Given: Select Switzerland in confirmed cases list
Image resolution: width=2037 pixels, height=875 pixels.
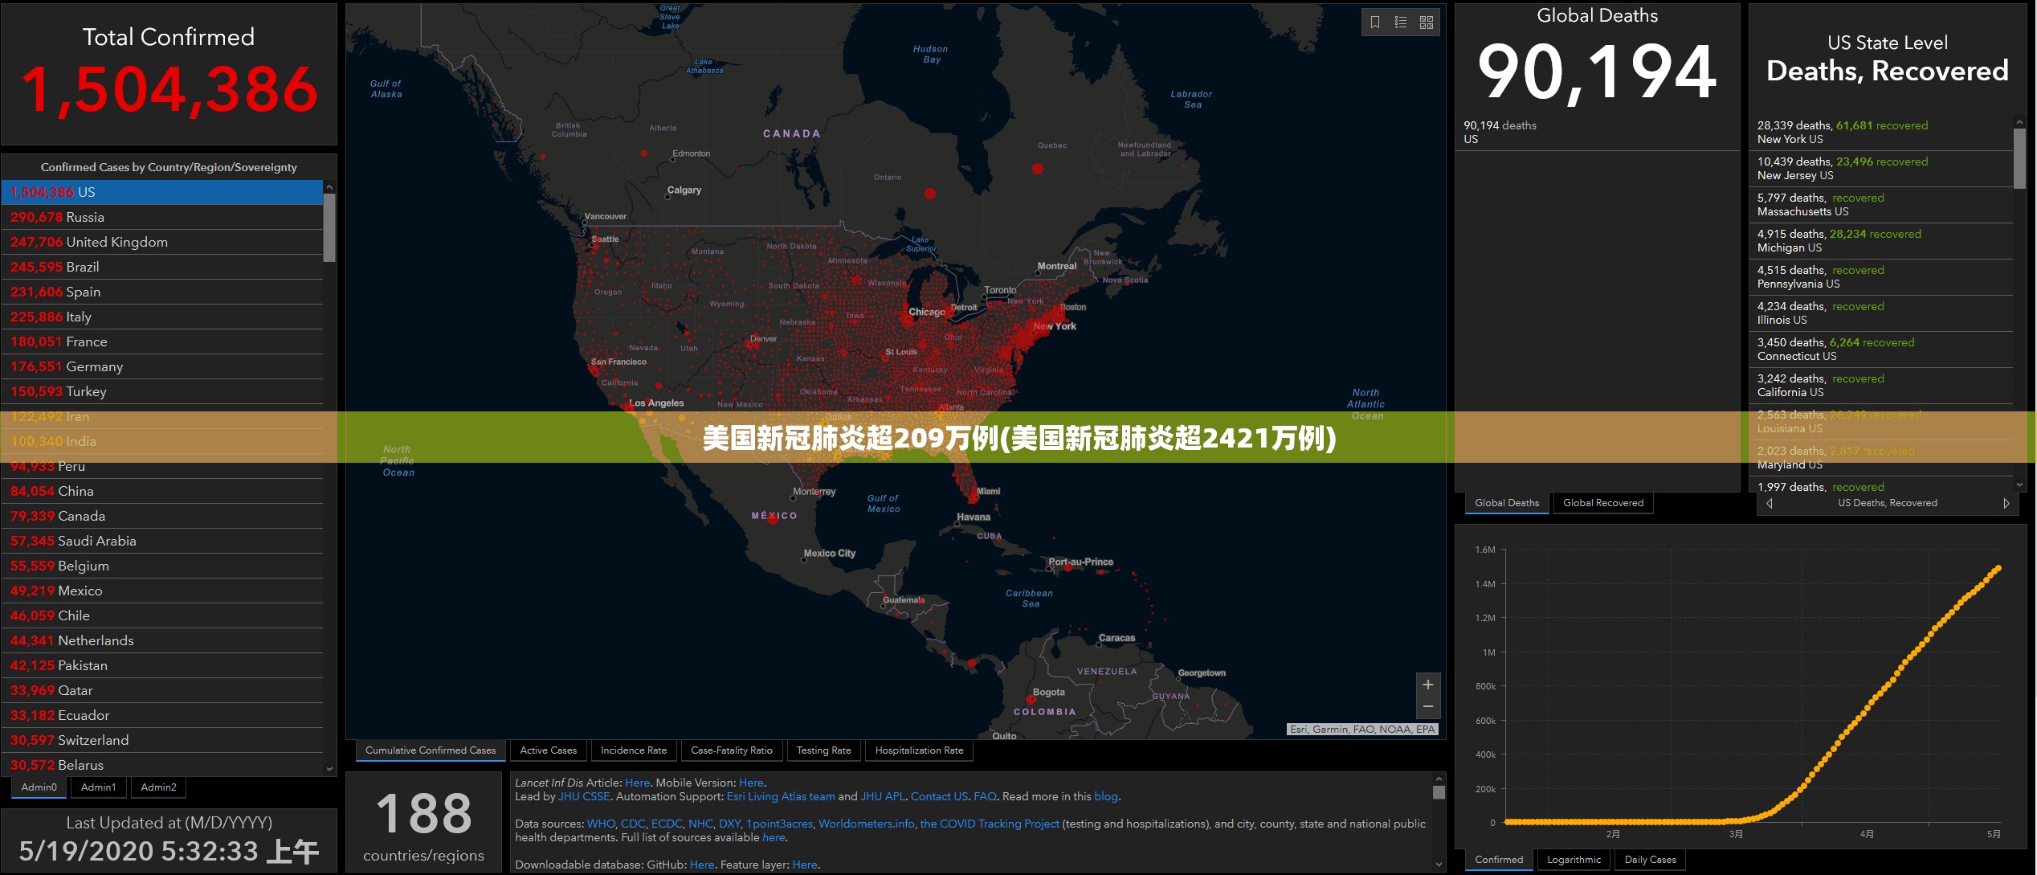Looking at the screenshot, I should tap(162, 741).
